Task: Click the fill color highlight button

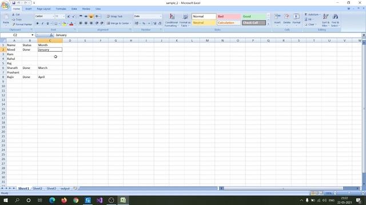Action: click(x=64, y=23)
